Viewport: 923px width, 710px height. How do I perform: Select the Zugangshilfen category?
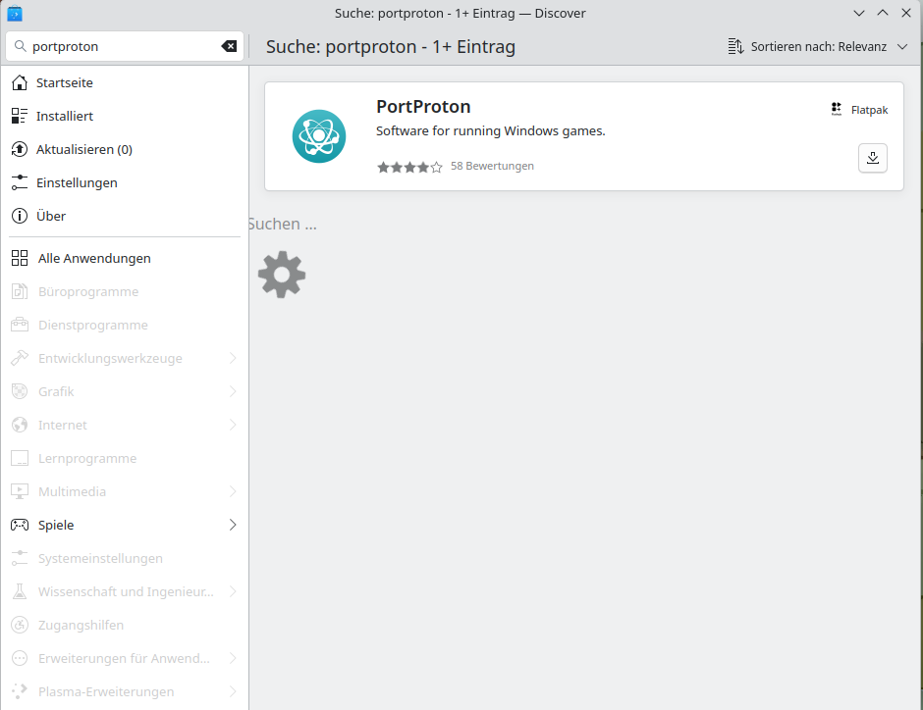tap(125, 625)
